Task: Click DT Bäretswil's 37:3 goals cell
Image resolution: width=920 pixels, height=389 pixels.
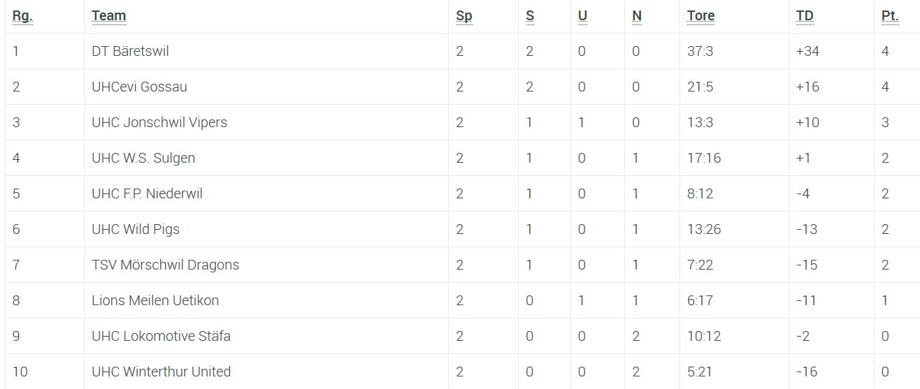Action: 700,51
